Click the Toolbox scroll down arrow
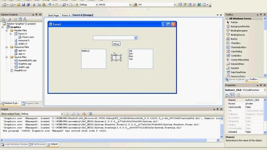This screenshot has width=267, height=150. click(x=265, y=75)
